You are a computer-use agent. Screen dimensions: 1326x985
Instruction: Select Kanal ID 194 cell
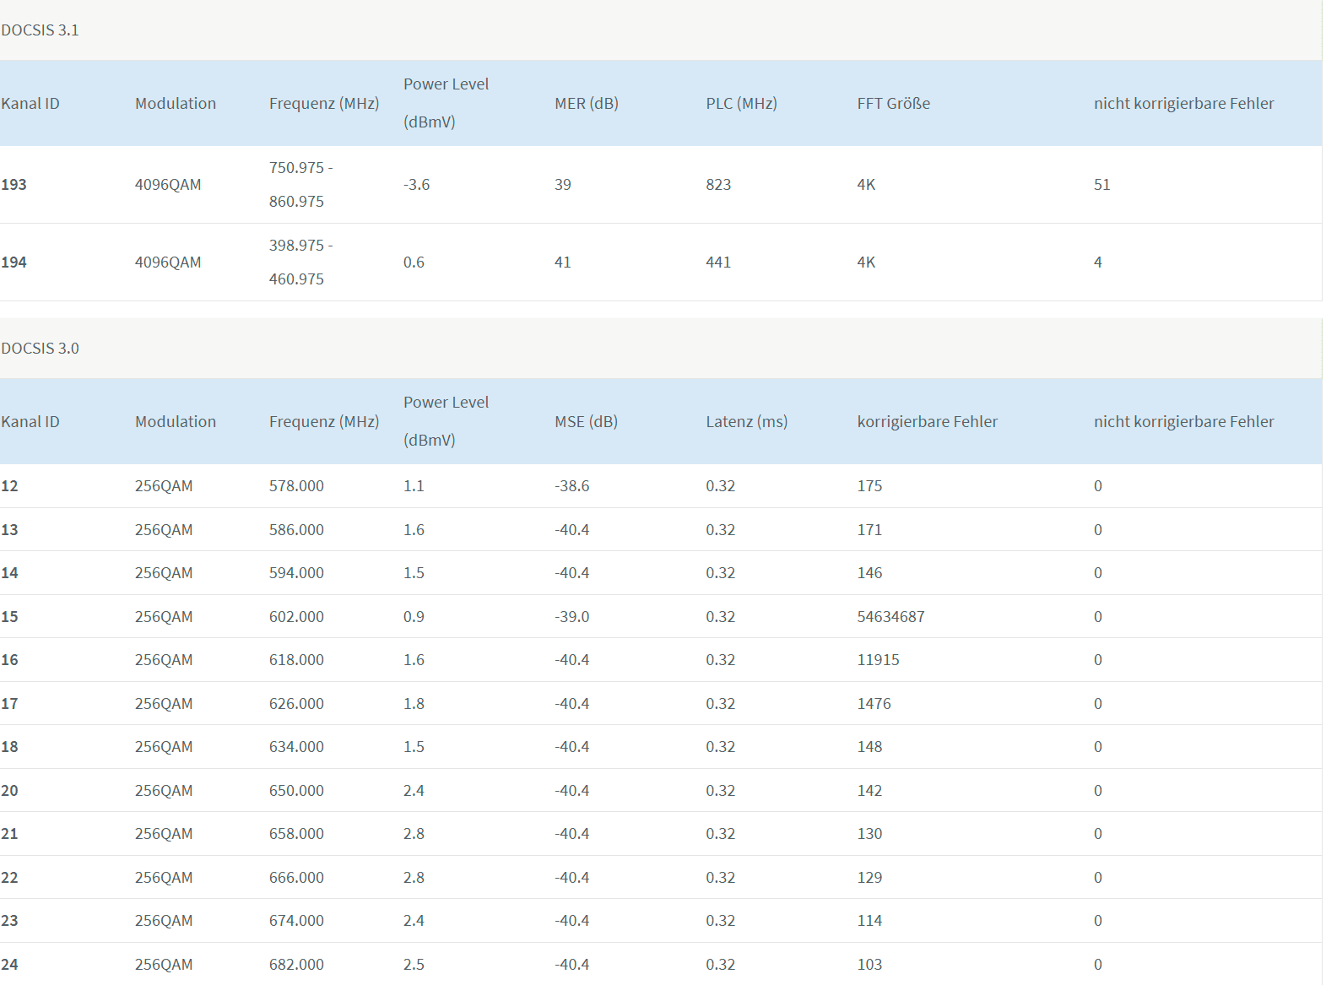pyautogui.click(x=14, y=262)
